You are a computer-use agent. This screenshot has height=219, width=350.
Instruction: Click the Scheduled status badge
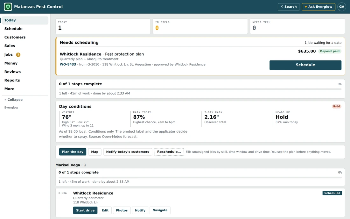coord(332,193)
